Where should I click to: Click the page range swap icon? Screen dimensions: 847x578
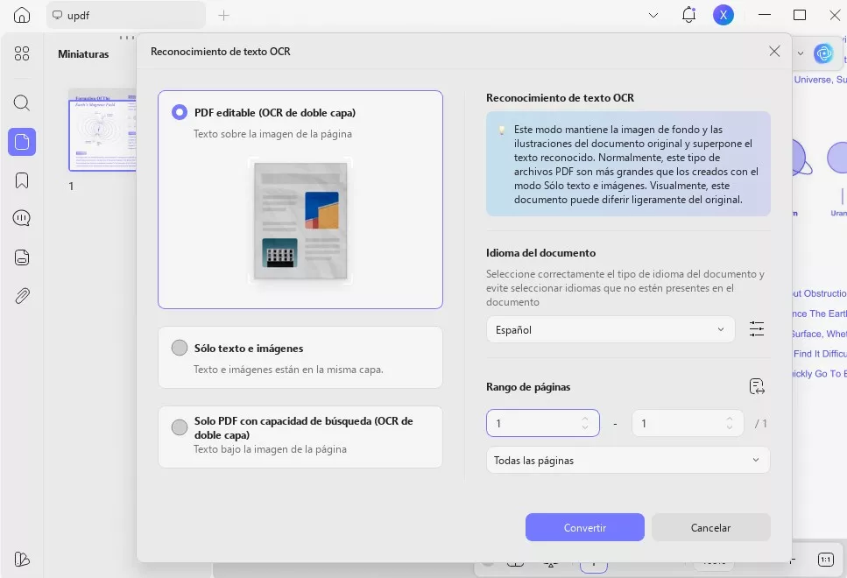pyautogui.click(x=757, y=386)
